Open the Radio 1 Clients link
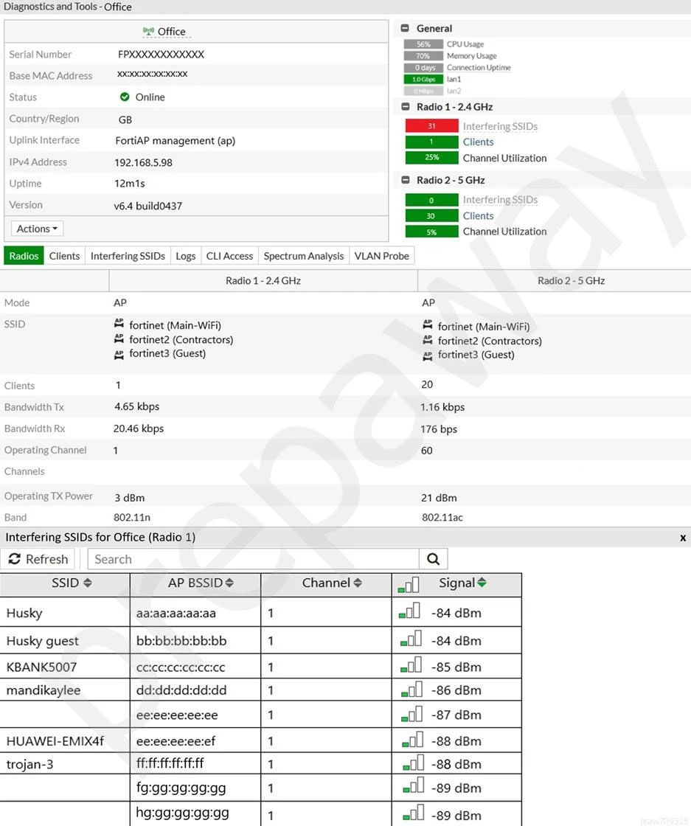 click(478, 142)
